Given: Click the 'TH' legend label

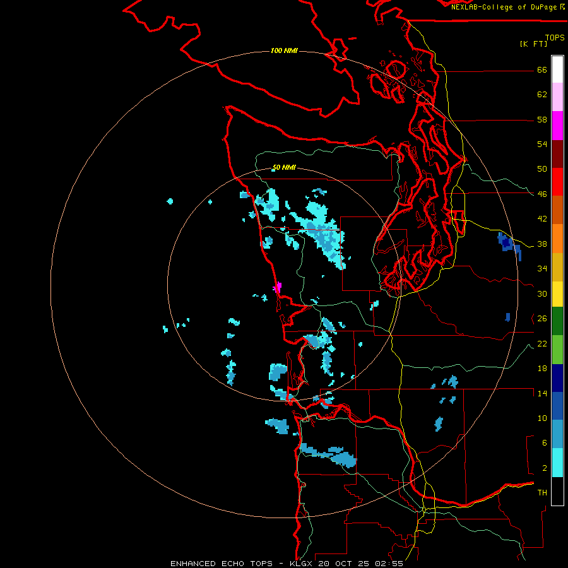Looking at the screenshot, I should 542,493.
